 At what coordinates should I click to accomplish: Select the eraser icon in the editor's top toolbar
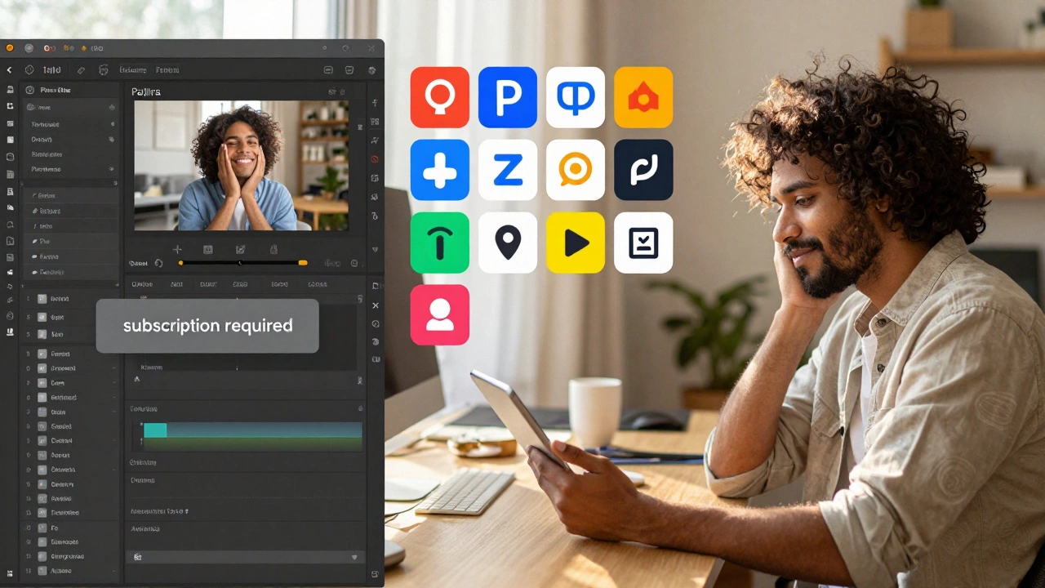81,70
